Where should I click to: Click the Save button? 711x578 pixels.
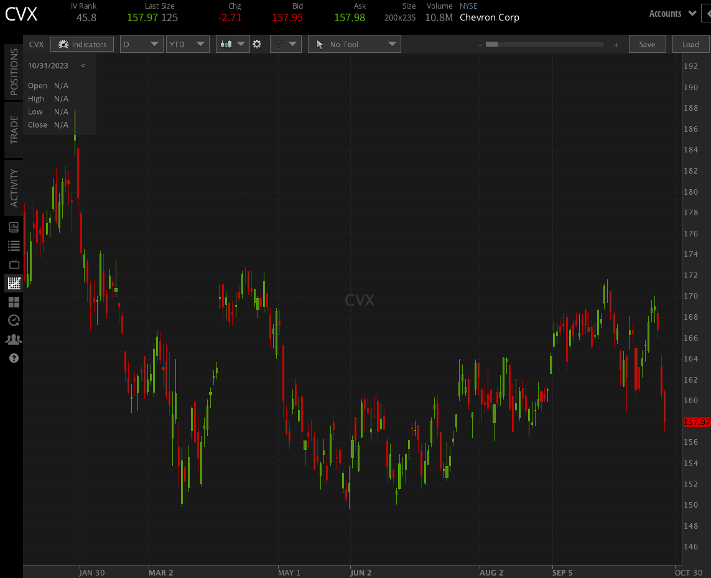(x=647, y=44)
